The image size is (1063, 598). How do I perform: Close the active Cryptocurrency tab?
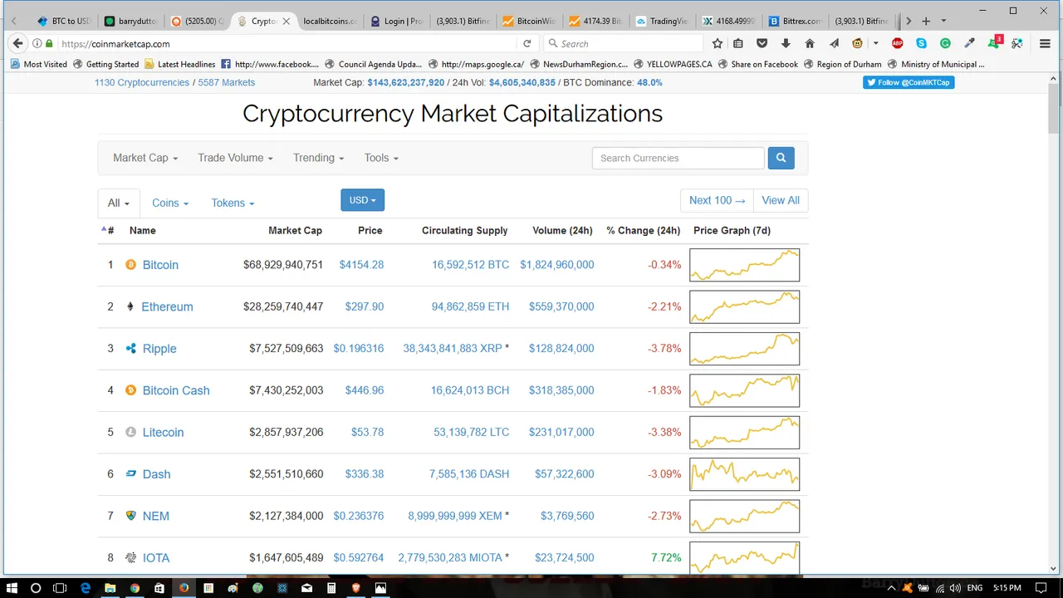(x=287, y=21)
